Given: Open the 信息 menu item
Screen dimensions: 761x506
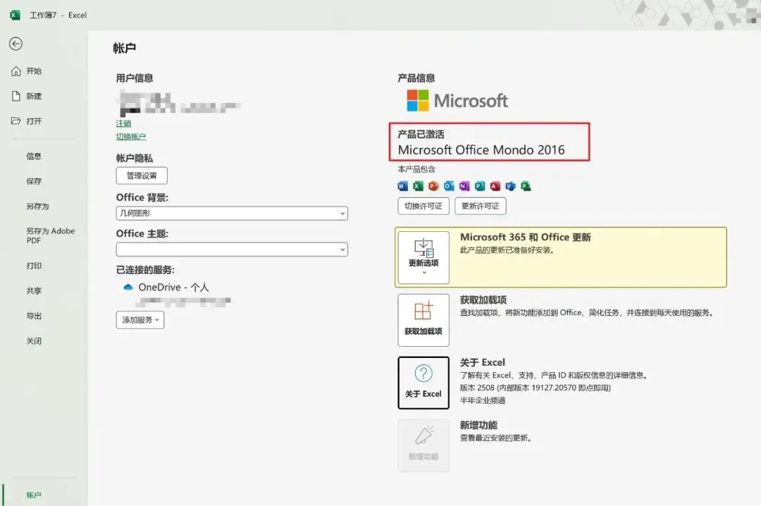Looking at the screenshot, I should tap(34, 156).
